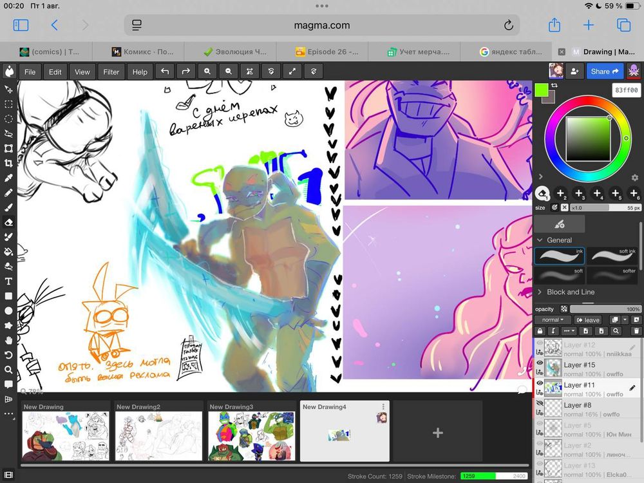Viewport: 644px width, 483px height.
Task: Toggle visibility of Layer #5
Action: pos(540,423)
